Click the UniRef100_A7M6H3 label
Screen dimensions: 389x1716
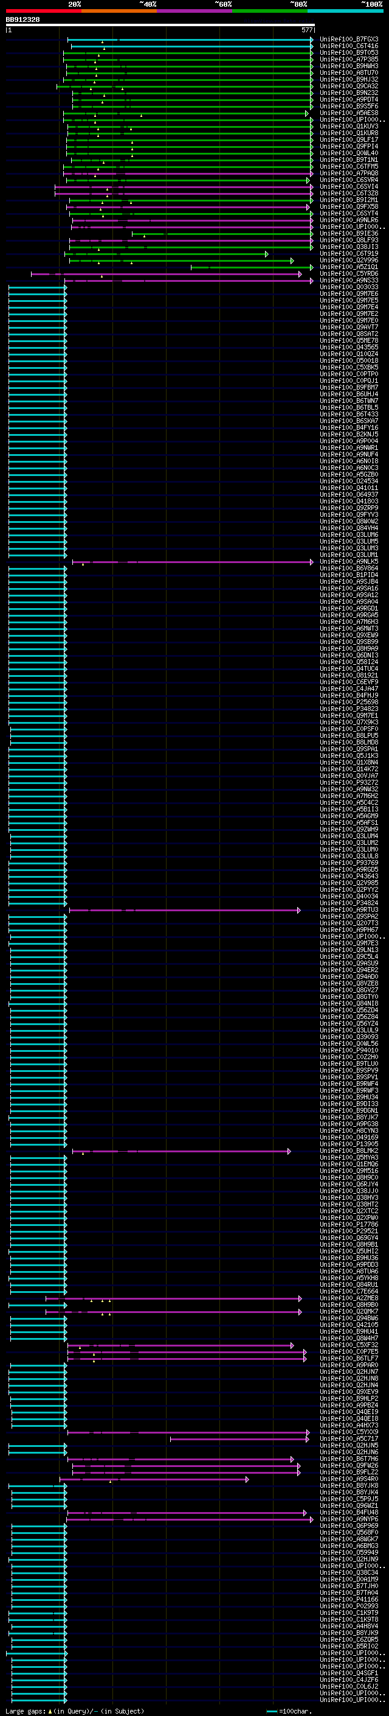pos(349,622)
